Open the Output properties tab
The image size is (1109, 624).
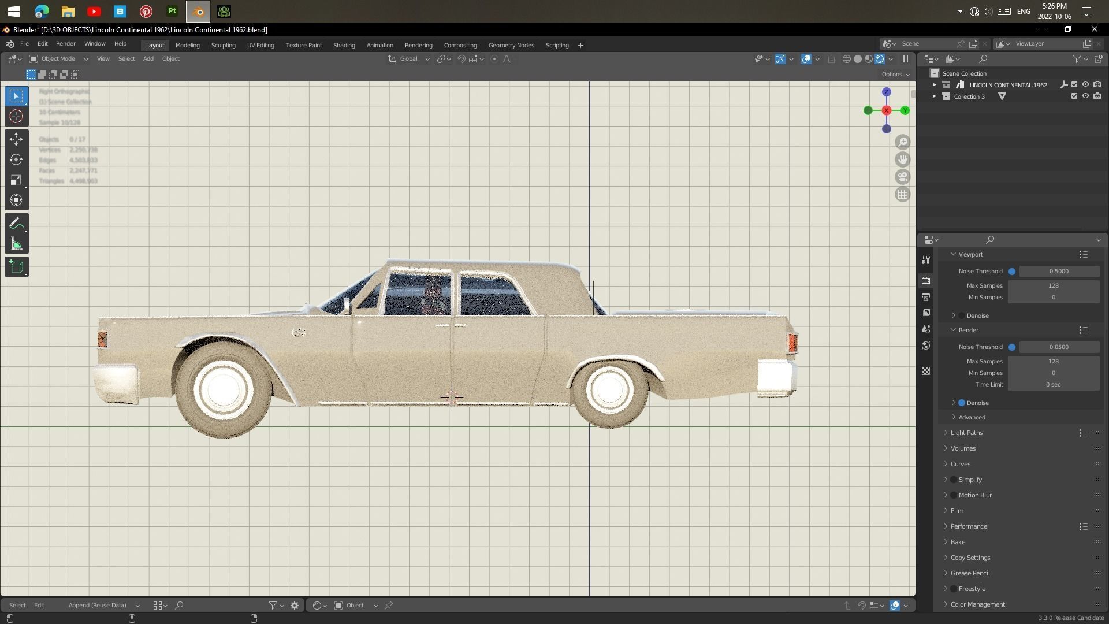(926, 296)
